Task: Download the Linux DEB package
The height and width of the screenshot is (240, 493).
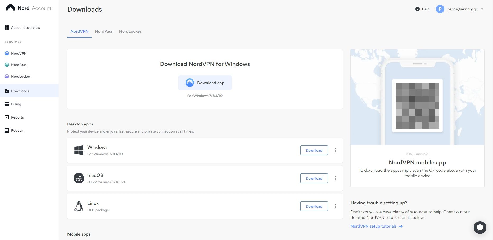Action: pyautogui.click(x=314, y=206)
